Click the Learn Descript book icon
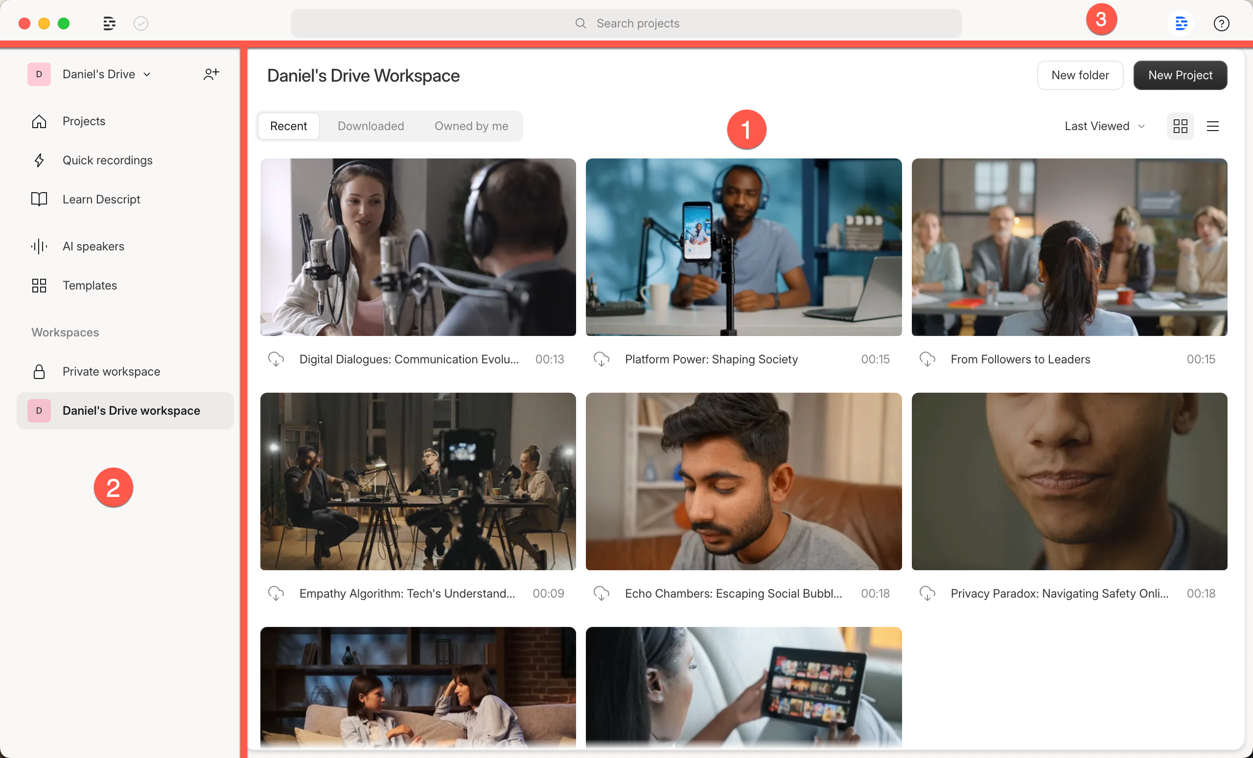 click(x=39, y=199)
